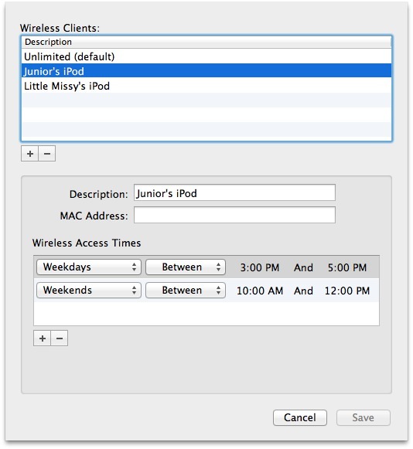Click the Cancel button
Screen dimensions: 413x449
click(300, 417)
